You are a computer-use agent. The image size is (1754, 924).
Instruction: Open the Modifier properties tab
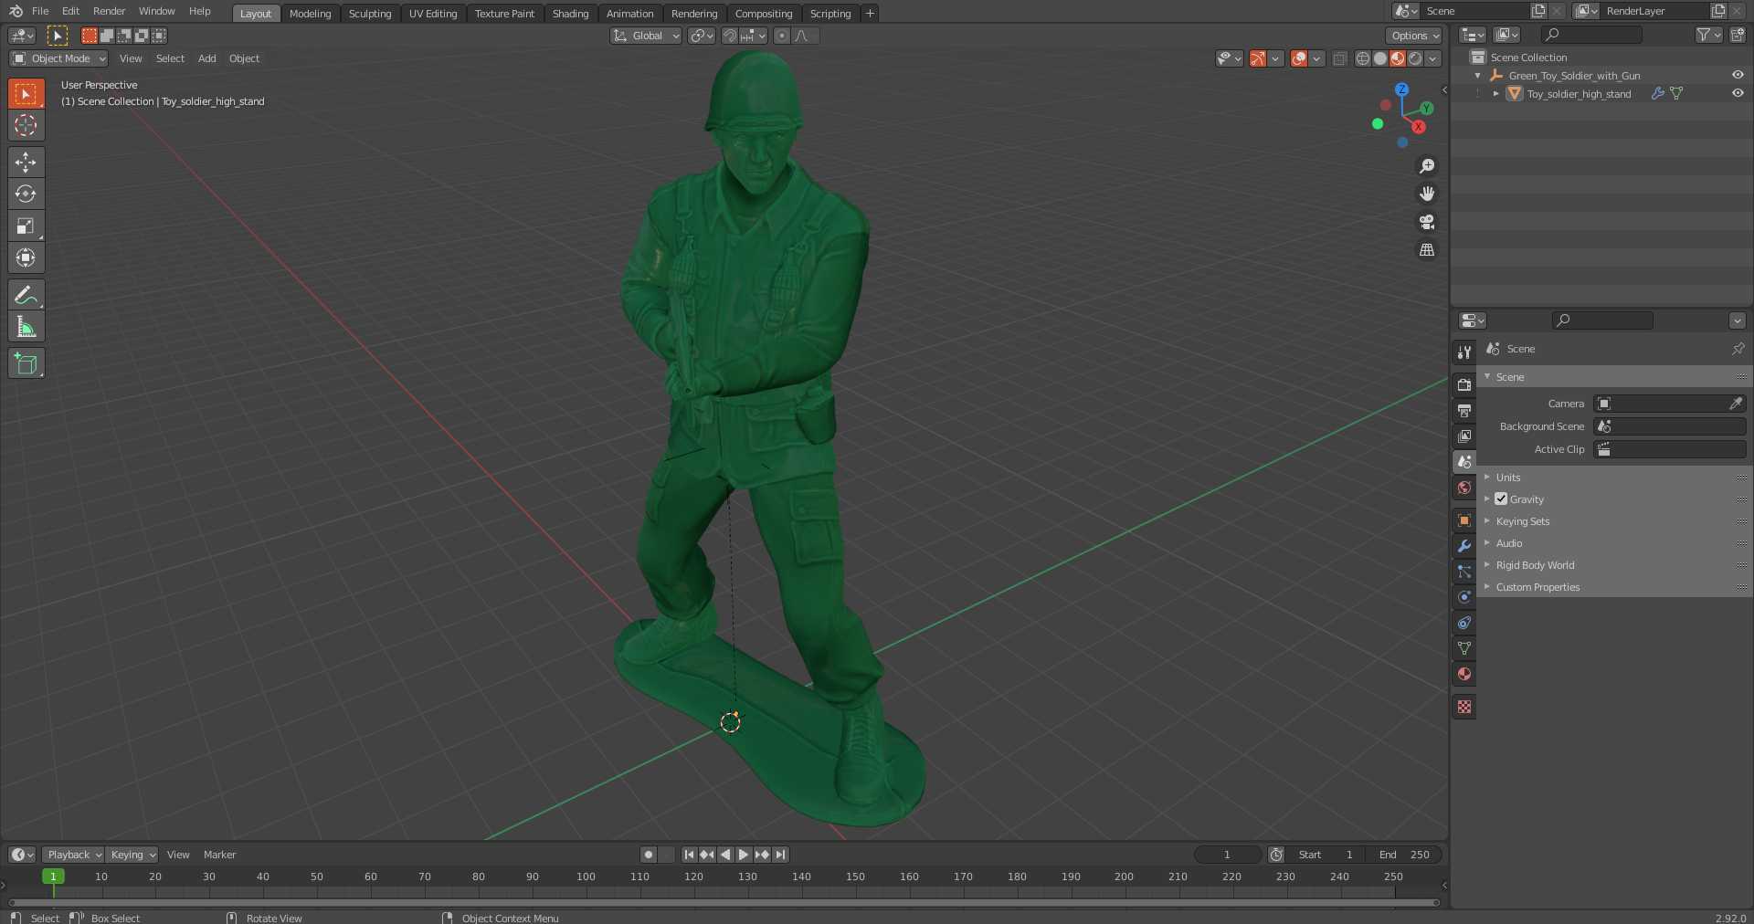pyautogui.click(x=1464, y=546)
